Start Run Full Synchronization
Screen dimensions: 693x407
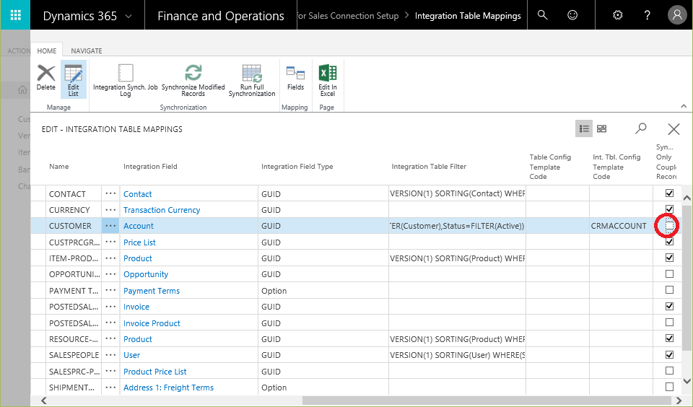[252, 80]
